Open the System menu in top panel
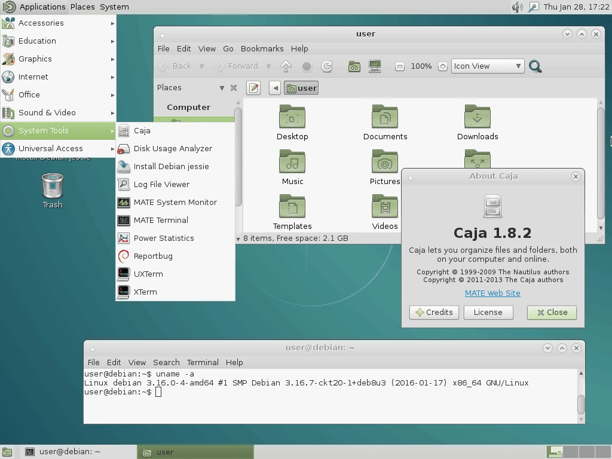Viewport: 612px width, 459px height. tap(114, 7)
